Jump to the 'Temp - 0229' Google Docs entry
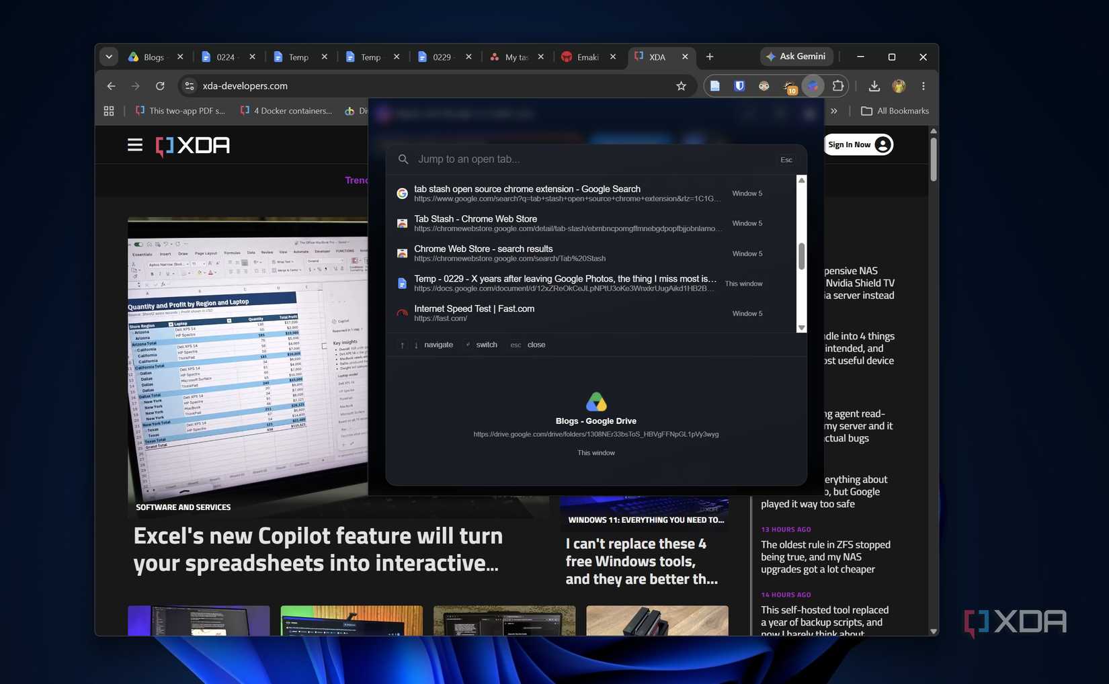Image resolution: width=1109 pixels, height=684 pixels. pos(591,284)
